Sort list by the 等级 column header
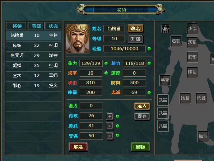Image resolution: width=214 pixels, height=161 pixels. point(36,26)
